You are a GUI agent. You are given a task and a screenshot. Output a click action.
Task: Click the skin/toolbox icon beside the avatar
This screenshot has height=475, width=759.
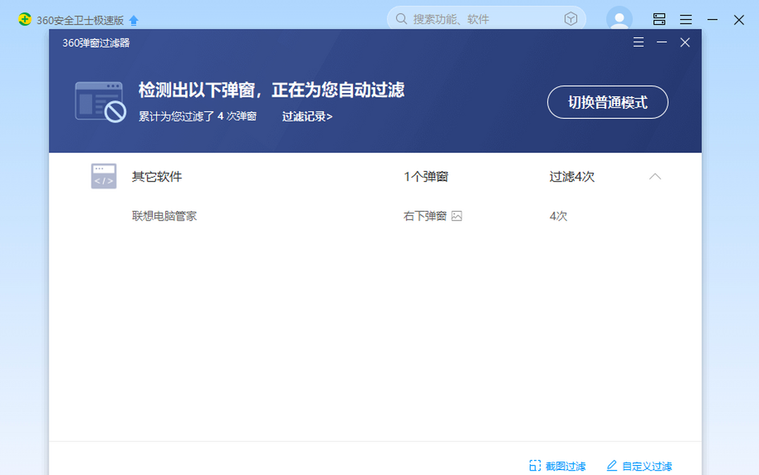pos(659,20)
